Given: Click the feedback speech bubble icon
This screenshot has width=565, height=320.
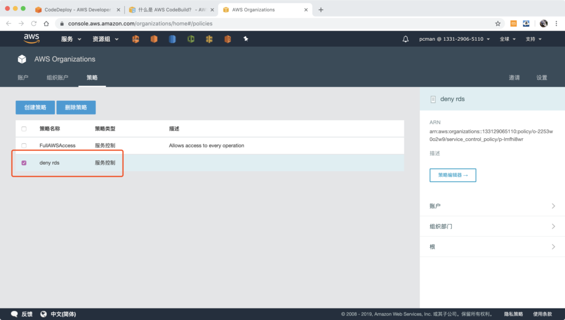Looking at the screenshot, I should tap(14, 314).
